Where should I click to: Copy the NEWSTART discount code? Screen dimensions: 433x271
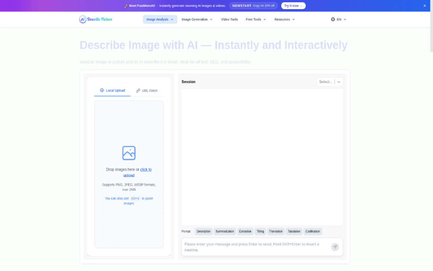click(x=253, y=6)
